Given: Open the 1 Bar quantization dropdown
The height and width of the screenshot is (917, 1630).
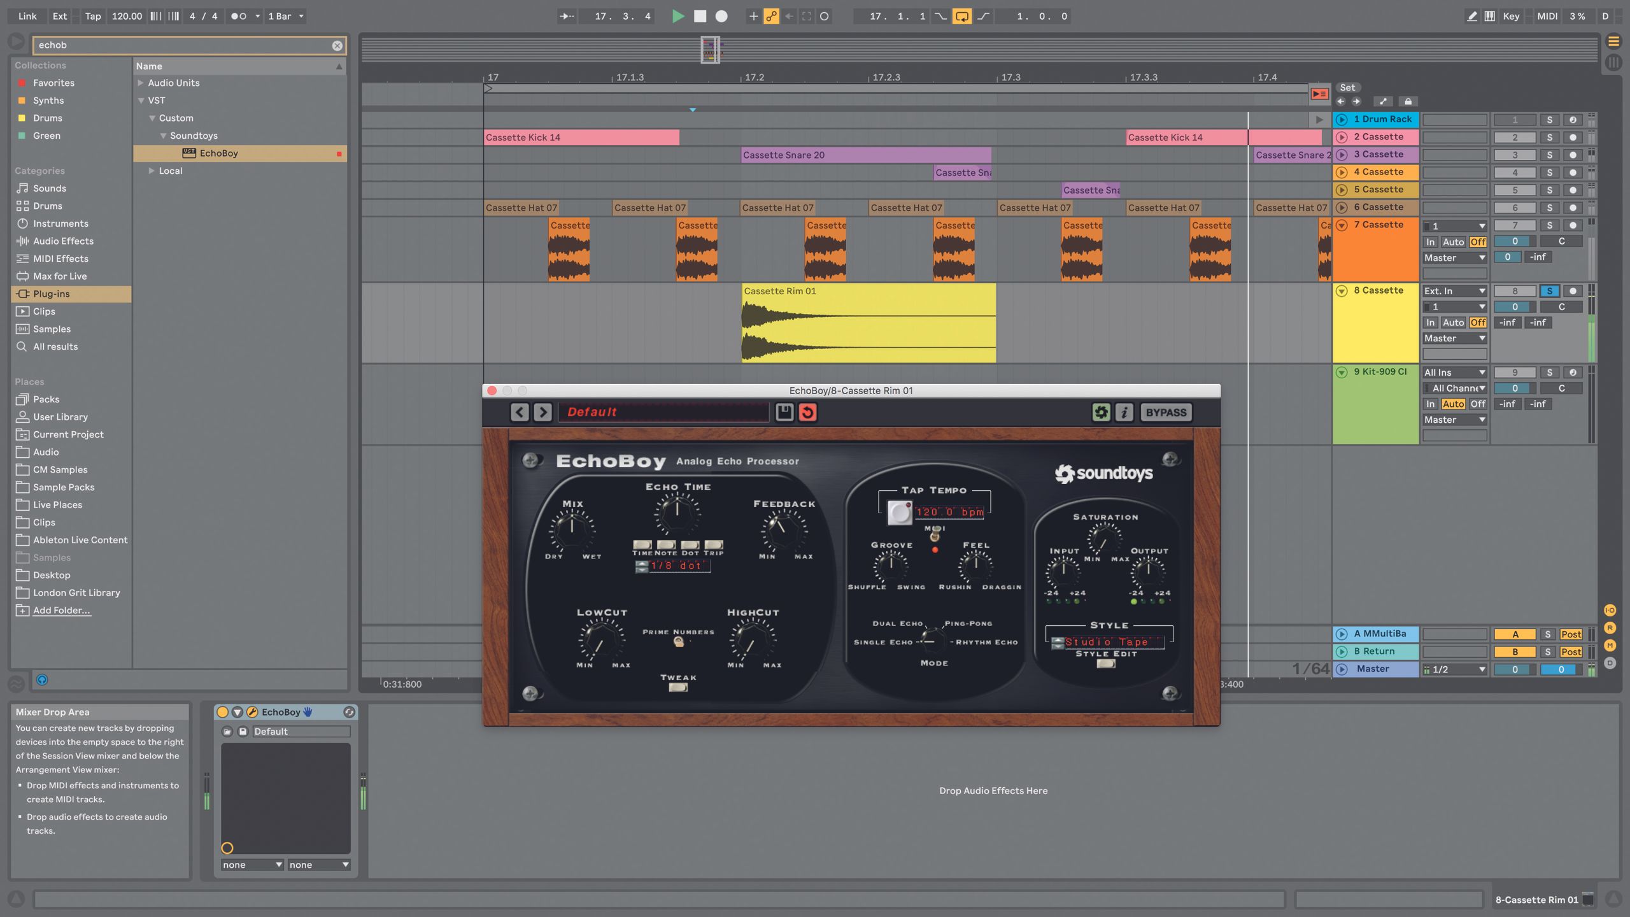Looking at the screenshot, I should point(286,16).
